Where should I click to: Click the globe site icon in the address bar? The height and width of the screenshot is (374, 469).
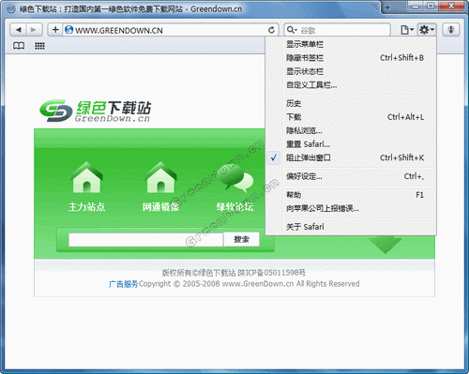point(68,30)
